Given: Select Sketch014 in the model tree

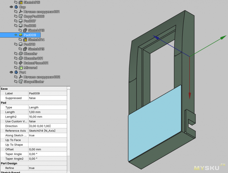Looking at the screenshot, I should coord(36,40).
